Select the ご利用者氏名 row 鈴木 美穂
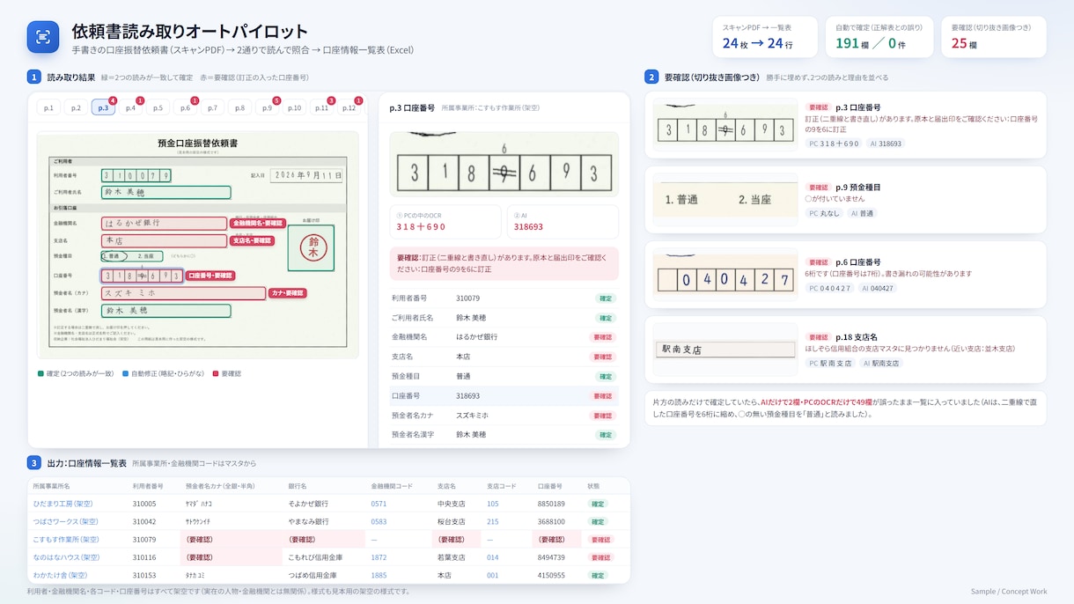Screen dimensions: 1074x604 coord(504,318)
